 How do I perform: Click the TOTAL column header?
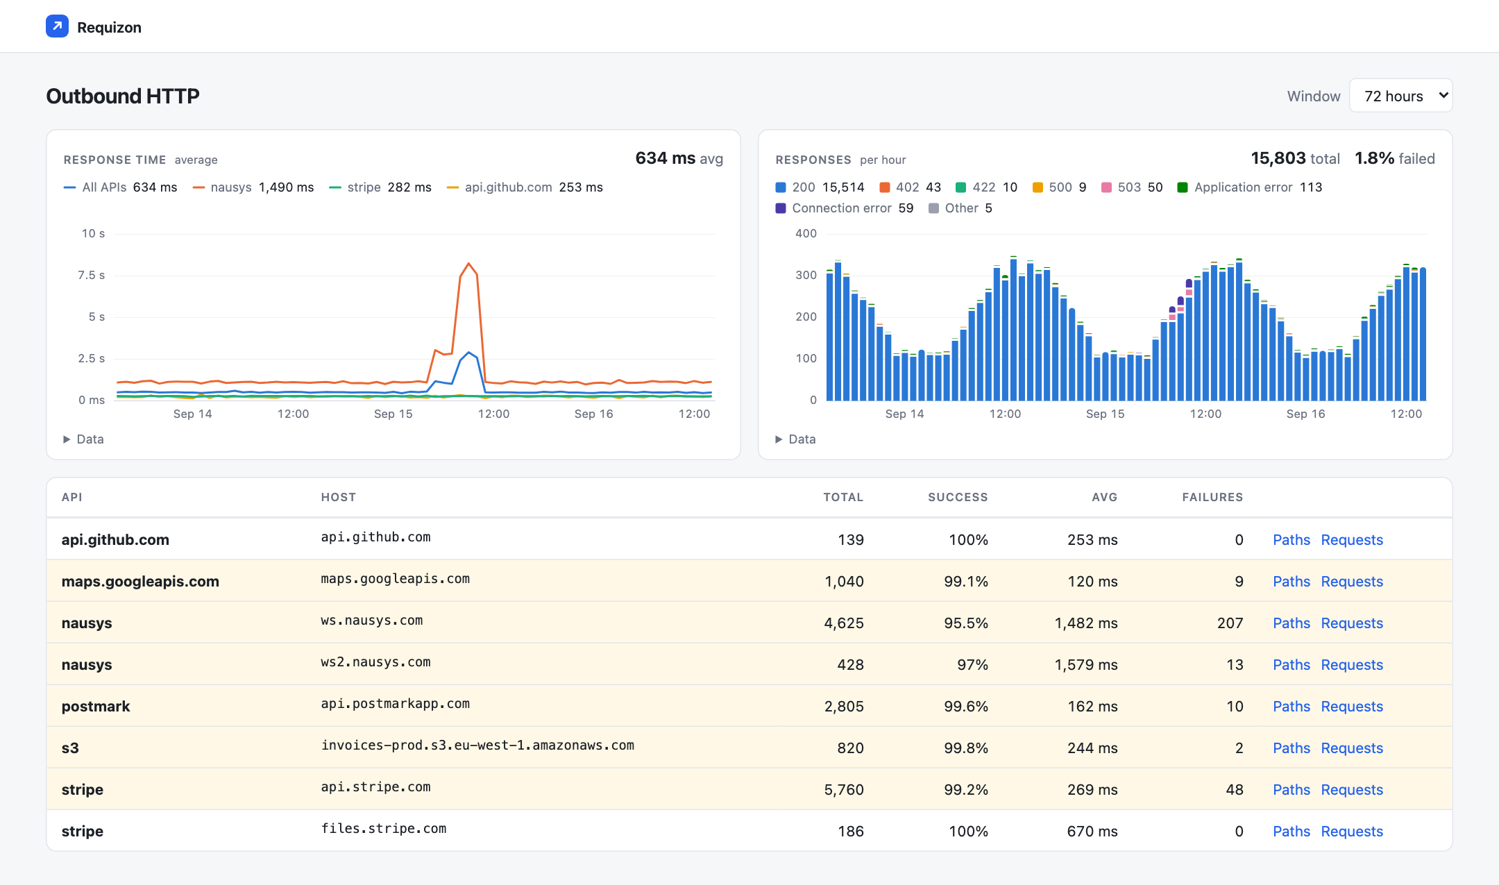coord(843,497)
